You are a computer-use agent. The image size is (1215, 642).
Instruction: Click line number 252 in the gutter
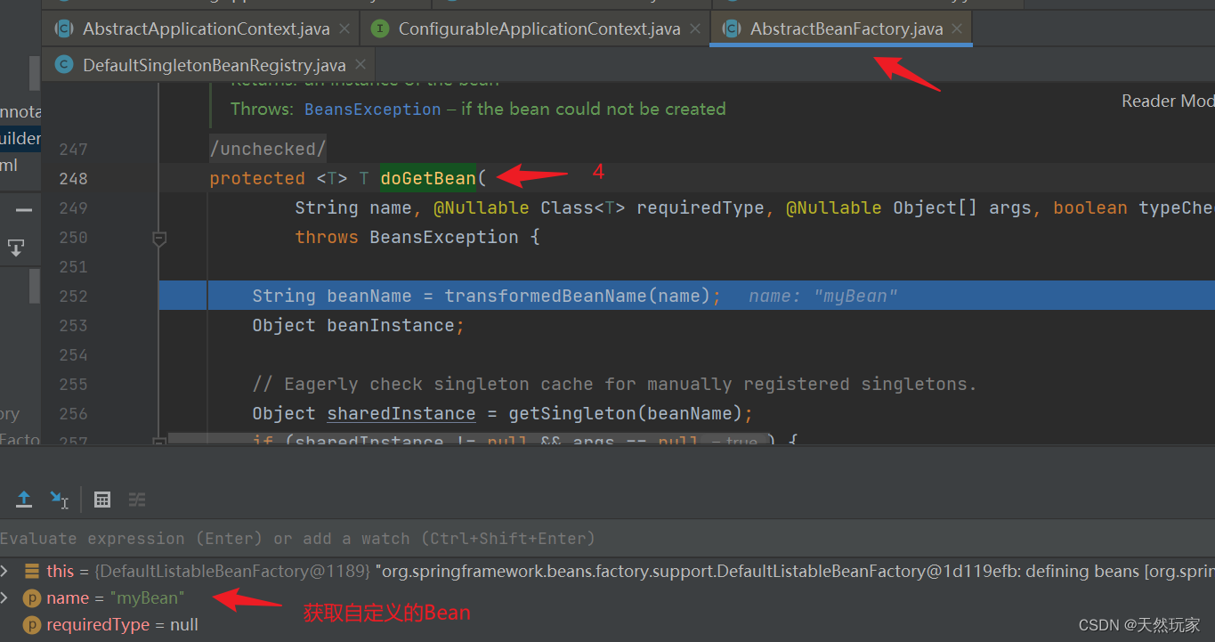(73, 296)
